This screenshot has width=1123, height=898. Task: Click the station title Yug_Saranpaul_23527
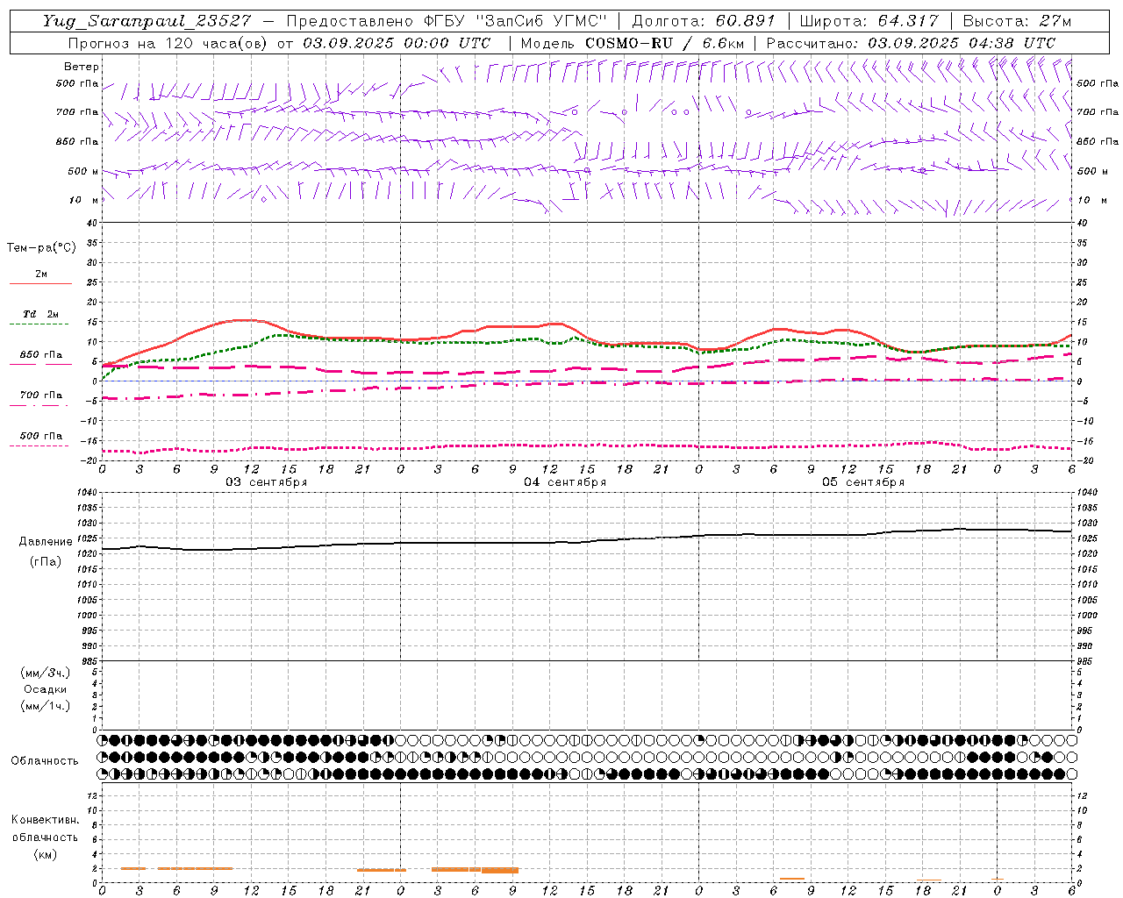click(147, 21)
